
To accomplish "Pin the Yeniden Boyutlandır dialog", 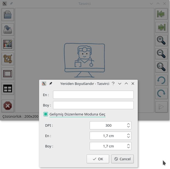I will tap(51, 84).
